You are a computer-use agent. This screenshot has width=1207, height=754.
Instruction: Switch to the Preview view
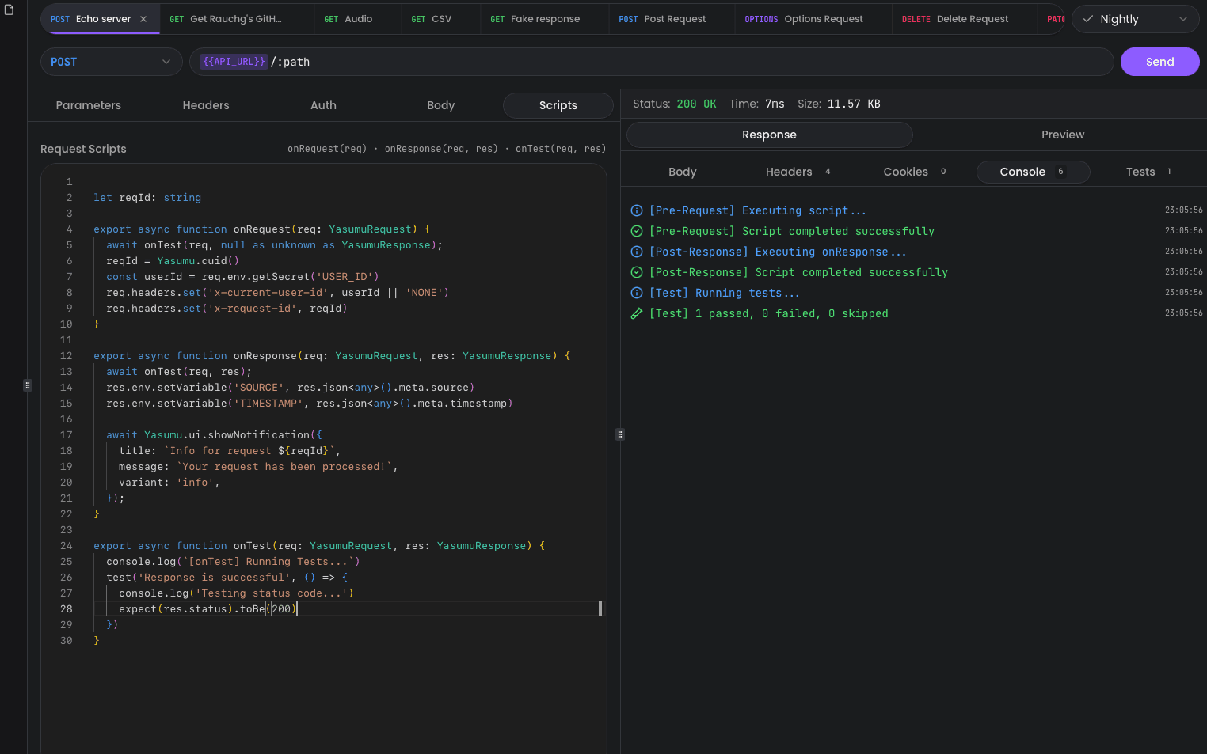[x=1062, y=135]
